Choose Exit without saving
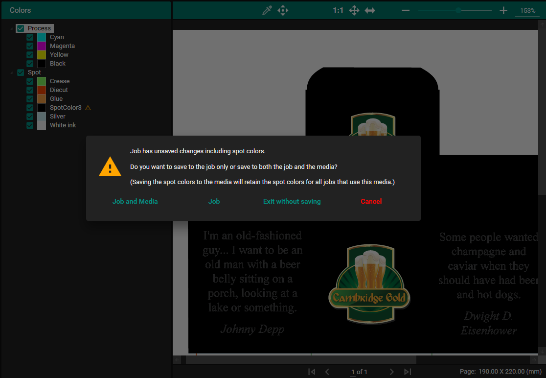This screenshot has width=546, height=378. click(x=292, y=201)
